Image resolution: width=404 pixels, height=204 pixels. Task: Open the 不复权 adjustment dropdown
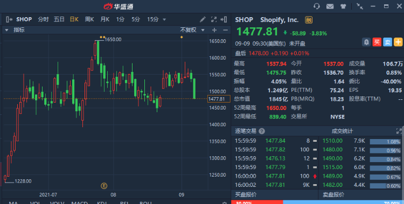[x=192, y=30]
